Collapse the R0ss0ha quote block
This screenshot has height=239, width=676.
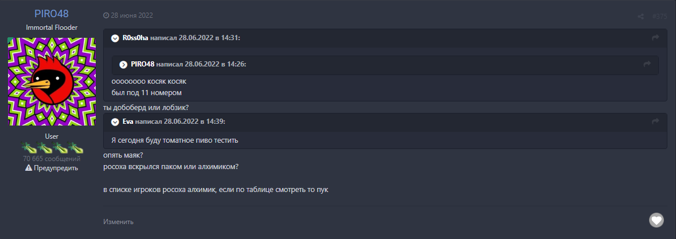115,38
